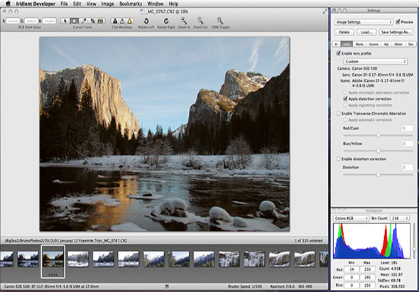The height and width of the screenshot is (292, 419).
Task: Toggle the yellow clip warning triangle
Action: [129, 21]
